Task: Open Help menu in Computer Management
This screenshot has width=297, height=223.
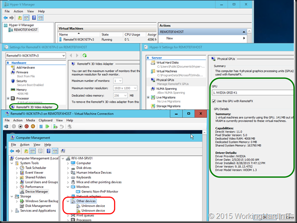Action: [x=48, y=145]
